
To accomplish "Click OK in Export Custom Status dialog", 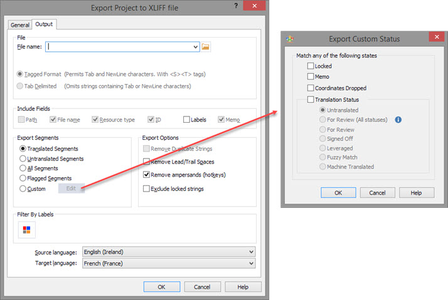I will click(338, 193).
